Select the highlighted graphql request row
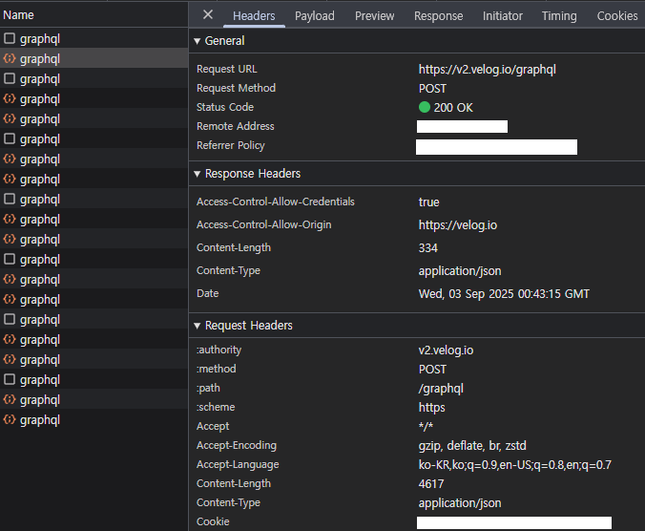This screenshot has height=531, width=645. (94, 59)
